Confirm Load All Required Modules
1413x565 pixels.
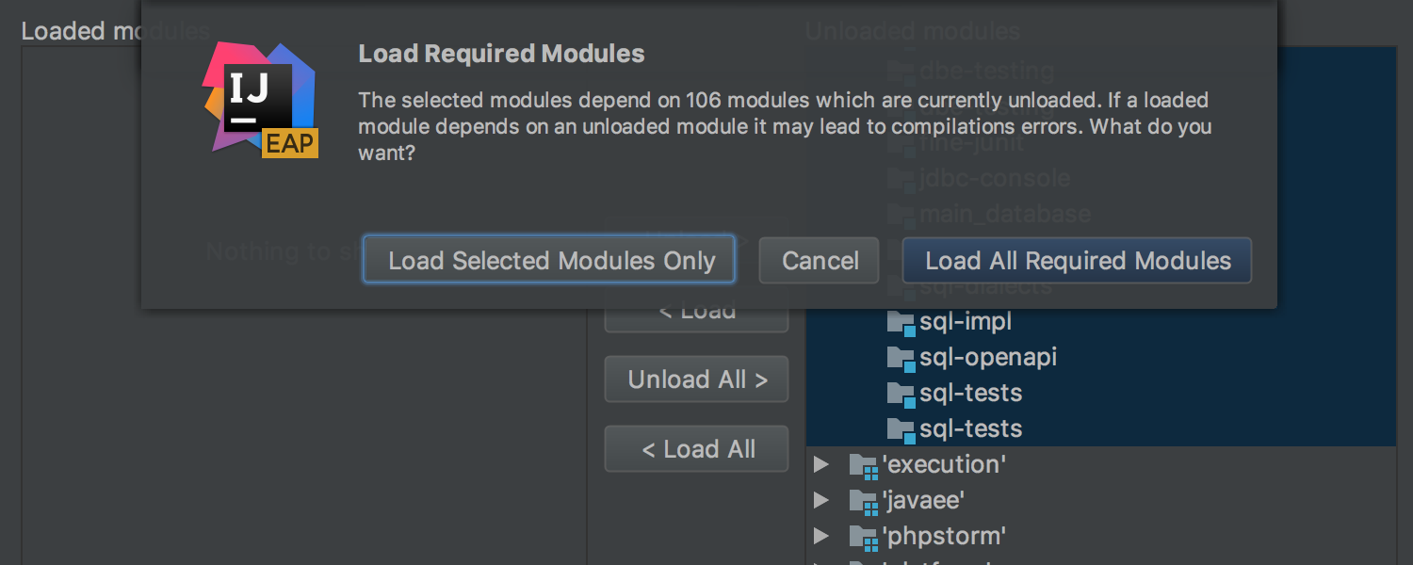click(x=1078, y=260)
